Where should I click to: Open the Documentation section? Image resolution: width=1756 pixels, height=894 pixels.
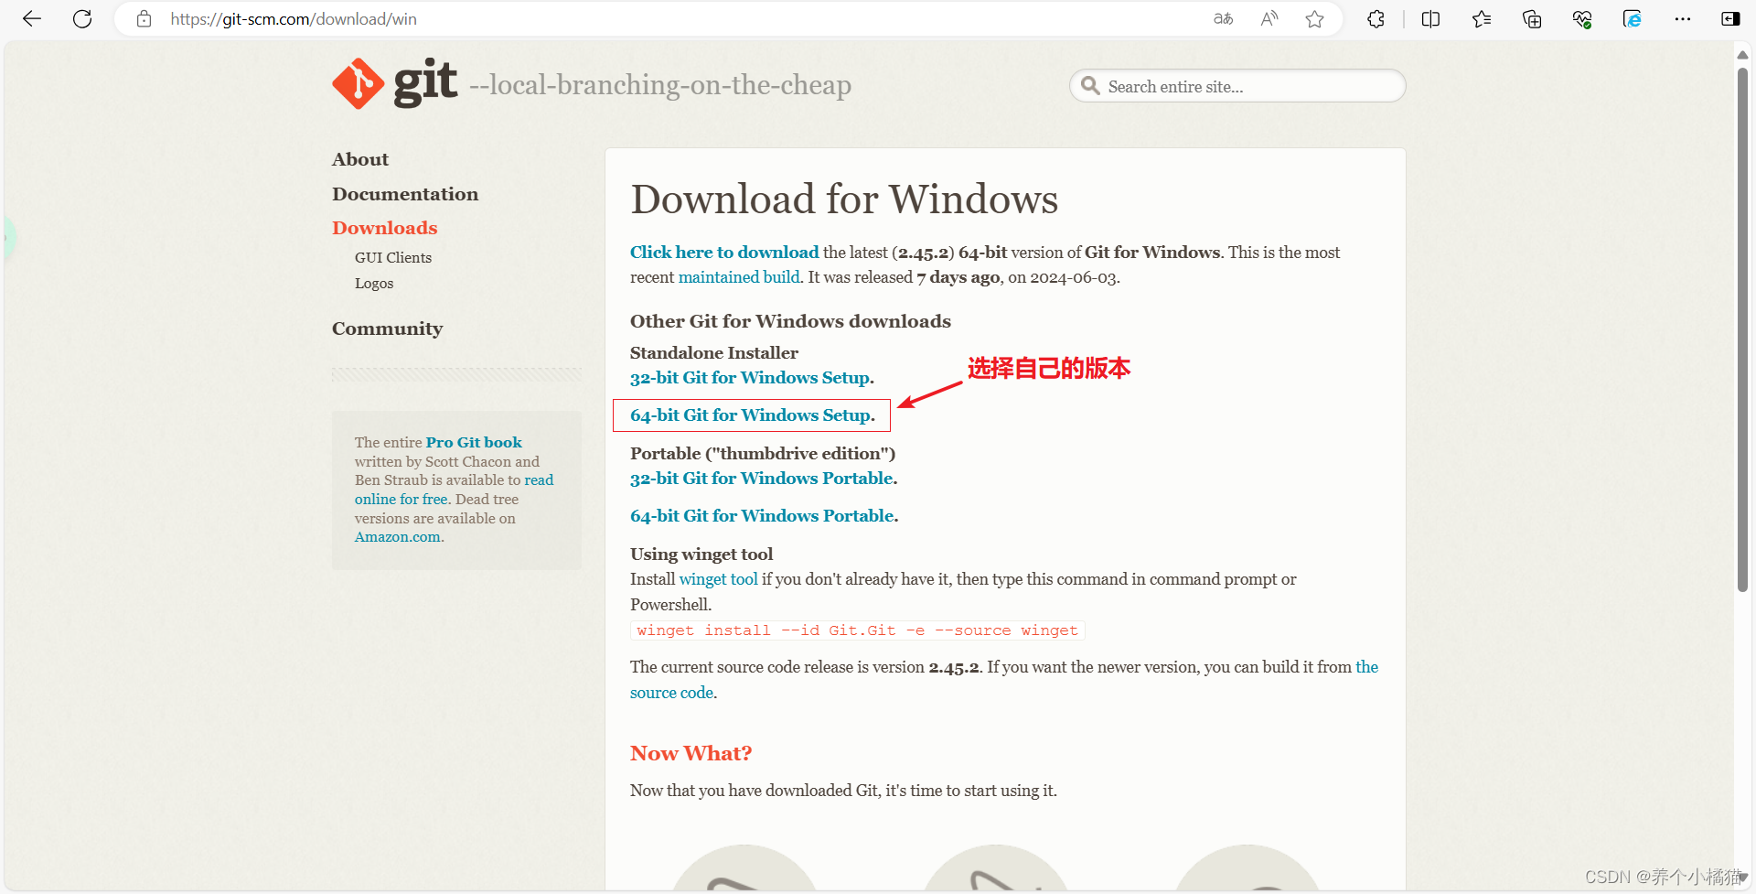click(x=405, y=194)
